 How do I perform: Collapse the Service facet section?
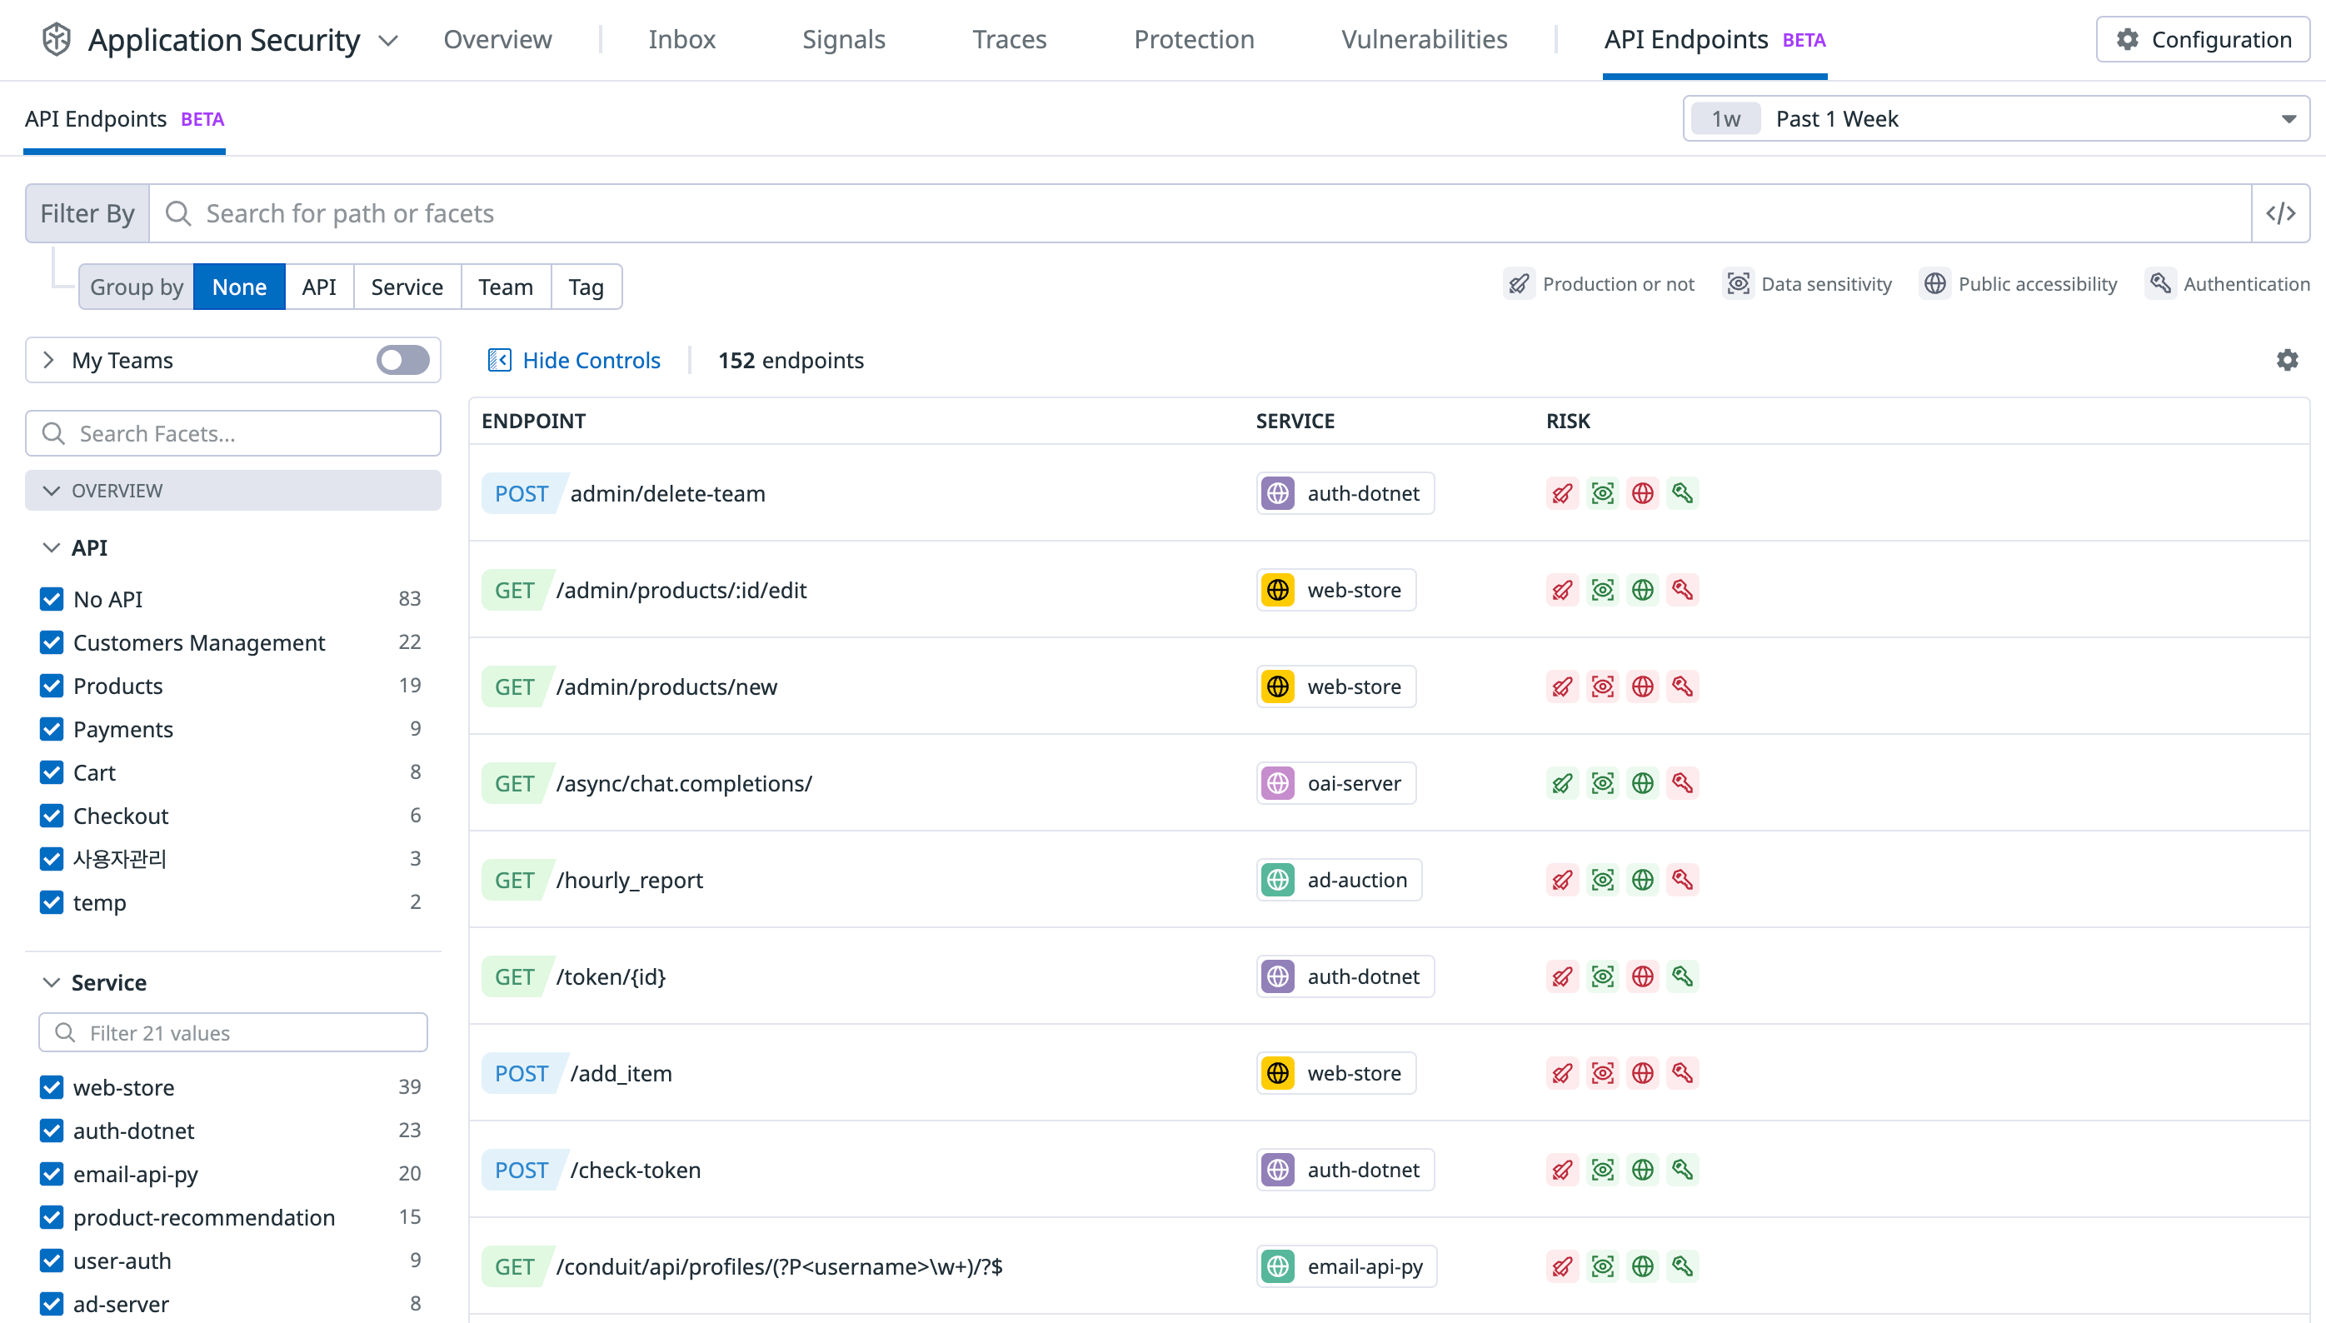click(52, 982)
